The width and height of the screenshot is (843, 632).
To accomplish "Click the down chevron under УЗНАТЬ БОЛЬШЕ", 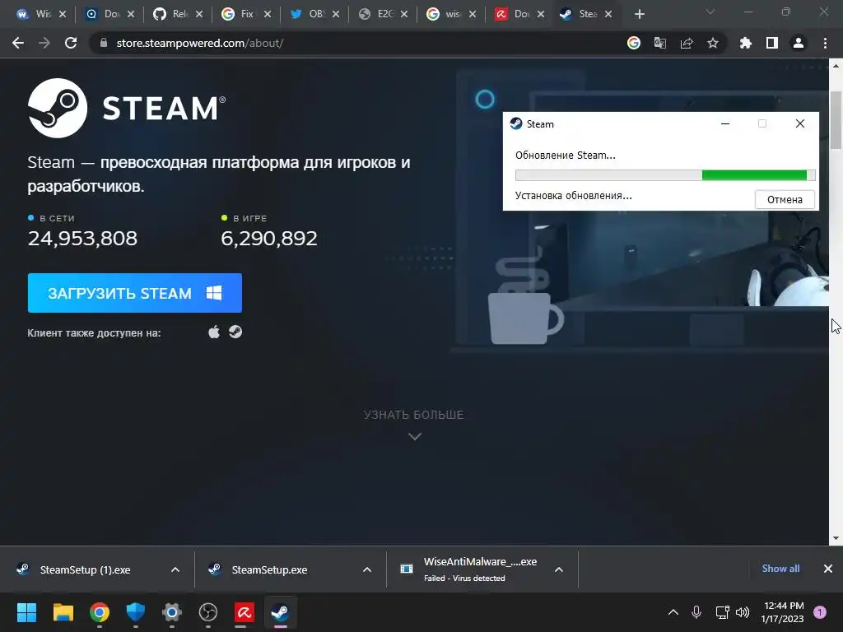I will click(415, 437).
